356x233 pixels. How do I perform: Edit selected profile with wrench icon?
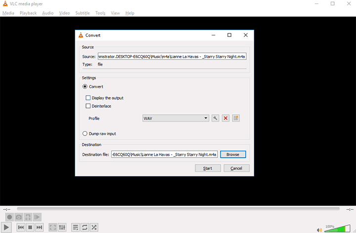(x=215, y=118)
